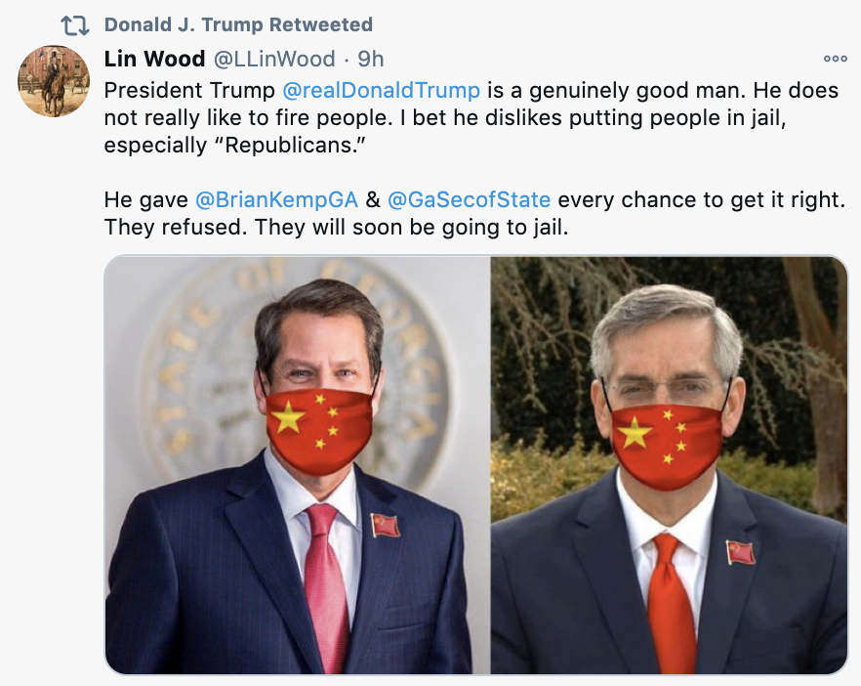Image resolution: width=861 pixels, height=686 pixels.
Task: Click the "They will soon be going to jail" text
Action: point(411,227)
